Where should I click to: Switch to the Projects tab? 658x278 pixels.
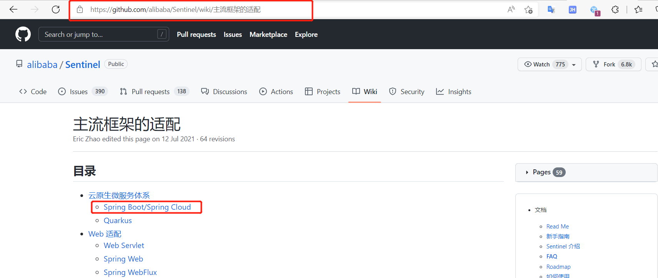click(x=323, y=91)
